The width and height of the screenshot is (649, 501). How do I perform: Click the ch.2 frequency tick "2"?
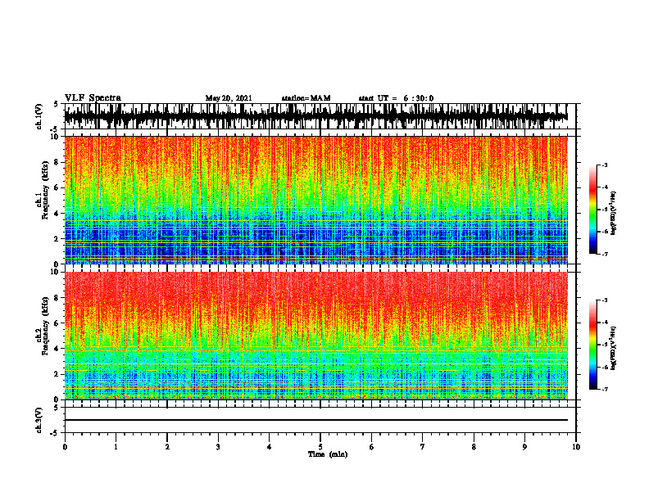(x=57, y=374)
